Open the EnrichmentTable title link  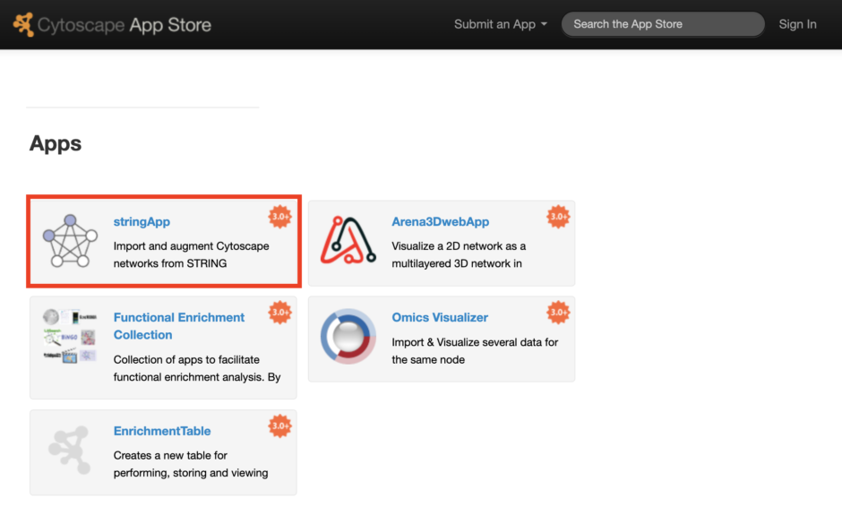(x=162, y=431)
